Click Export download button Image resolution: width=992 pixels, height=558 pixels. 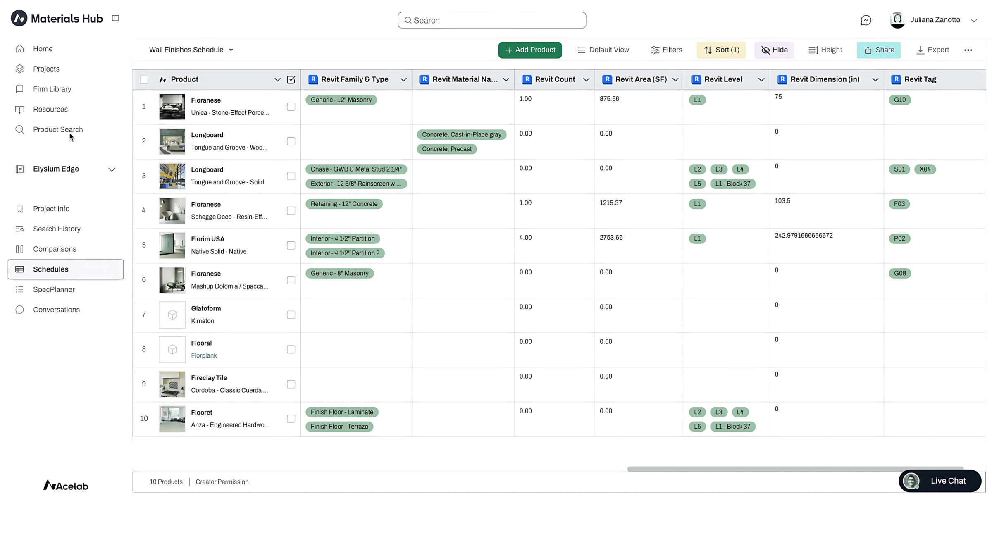pyautogui.click(x=932, y=50)
